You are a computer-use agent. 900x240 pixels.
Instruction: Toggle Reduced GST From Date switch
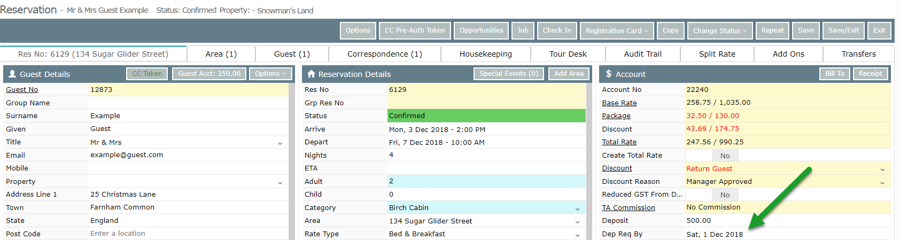tap(712, 195)
